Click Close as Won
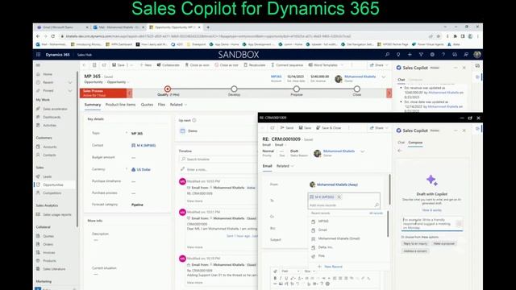The height and width of the screenshot is (290, 516). coord(197,65)
